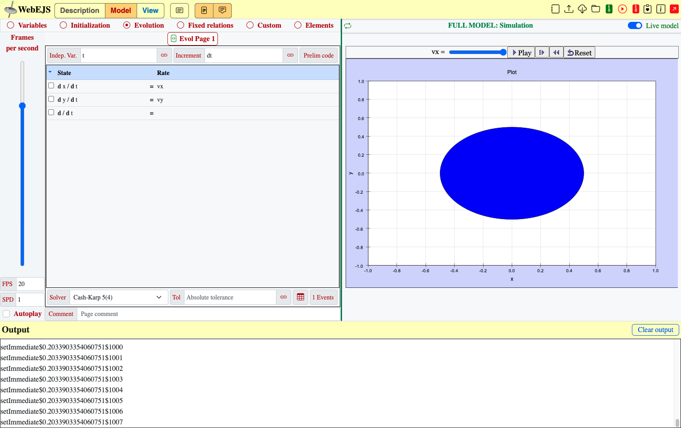Screen dimensions: 681x428
Task: Collapse the State table header arrow
Action: [x=50, y=72]
